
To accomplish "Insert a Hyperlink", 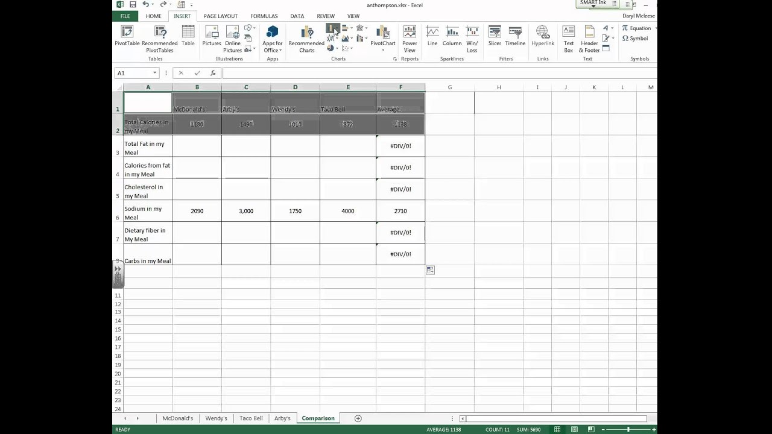I will pyautogui.click(x=543, y=36).
